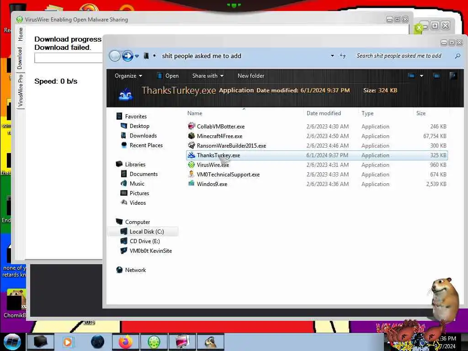Select the ThanksTurkey.exe file row

coord(317,155)
